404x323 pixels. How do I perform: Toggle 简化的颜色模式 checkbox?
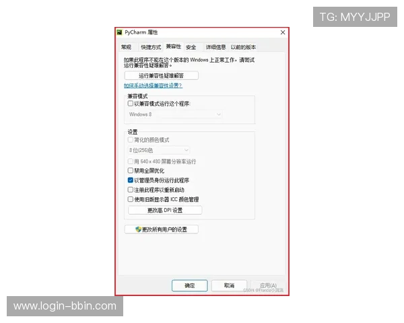coord(131,140)
